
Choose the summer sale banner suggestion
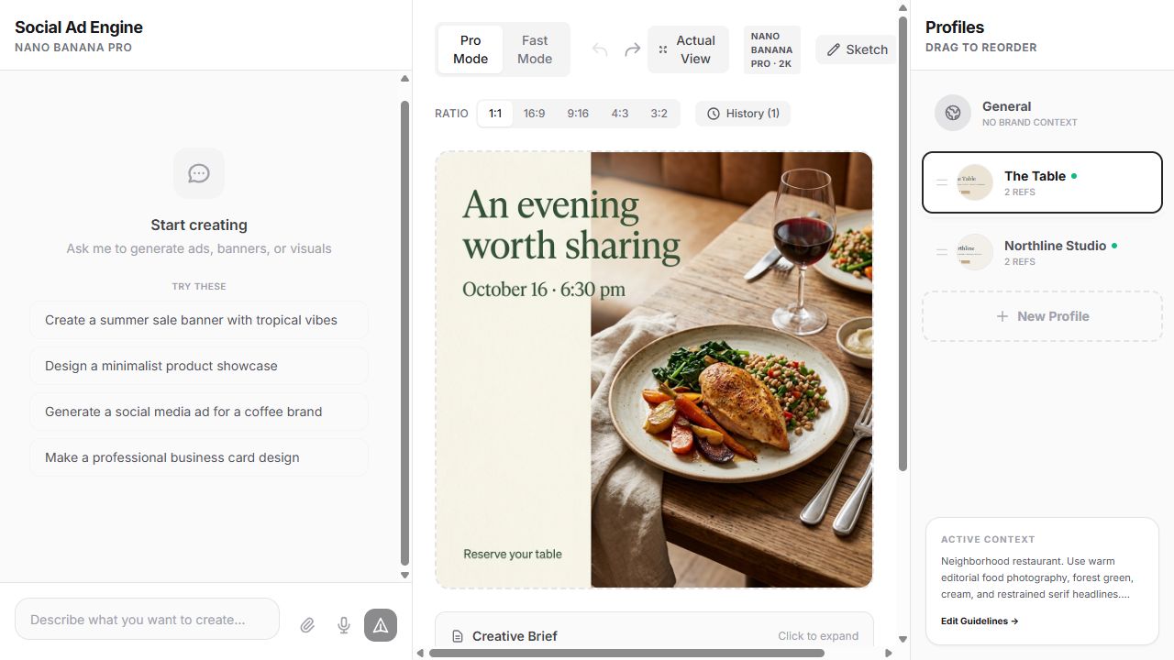tap(199, 320)
